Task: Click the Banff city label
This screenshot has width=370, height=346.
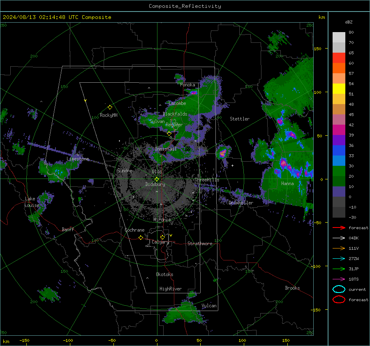Action: click(x=68, y=229)
